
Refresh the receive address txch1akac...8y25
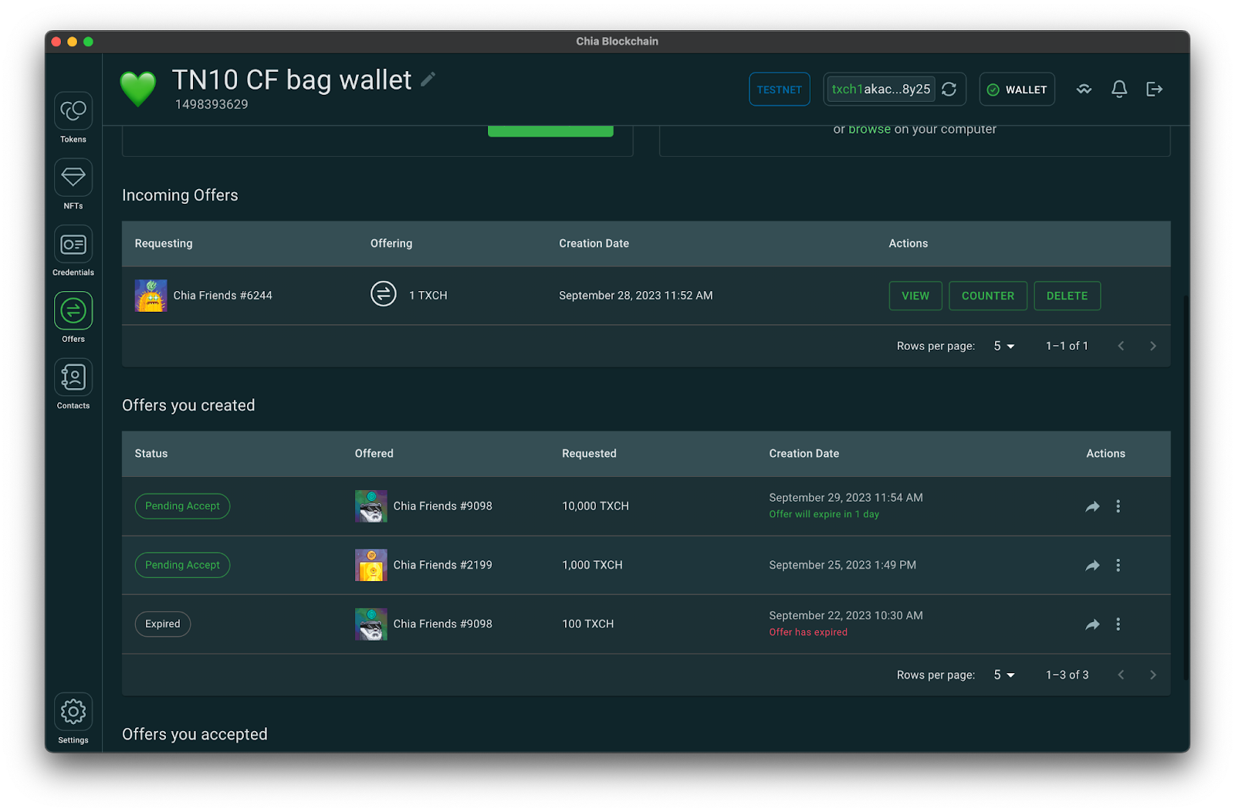coord(949,90)
